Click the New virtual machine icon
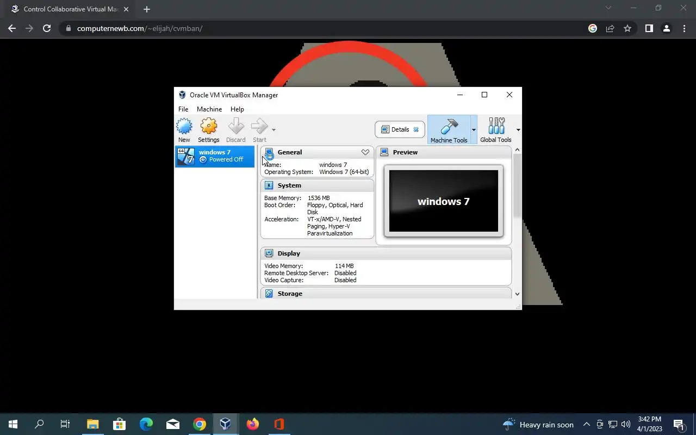Viewport: 696px width, 435px height. click(x=184, y=126)
